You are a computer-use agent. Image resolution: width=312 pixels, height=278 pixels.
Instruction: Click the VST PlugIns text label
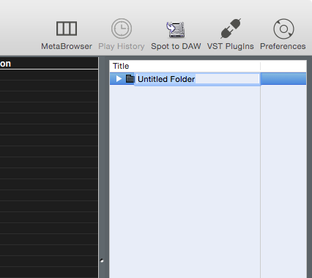pos(231,46)
